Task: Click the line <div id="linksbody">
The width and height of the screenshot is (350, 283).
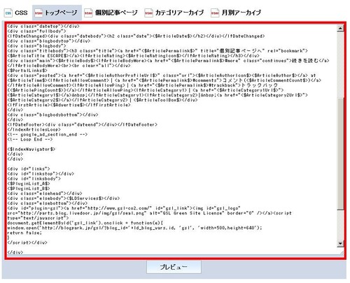Action: pos(34,179)
